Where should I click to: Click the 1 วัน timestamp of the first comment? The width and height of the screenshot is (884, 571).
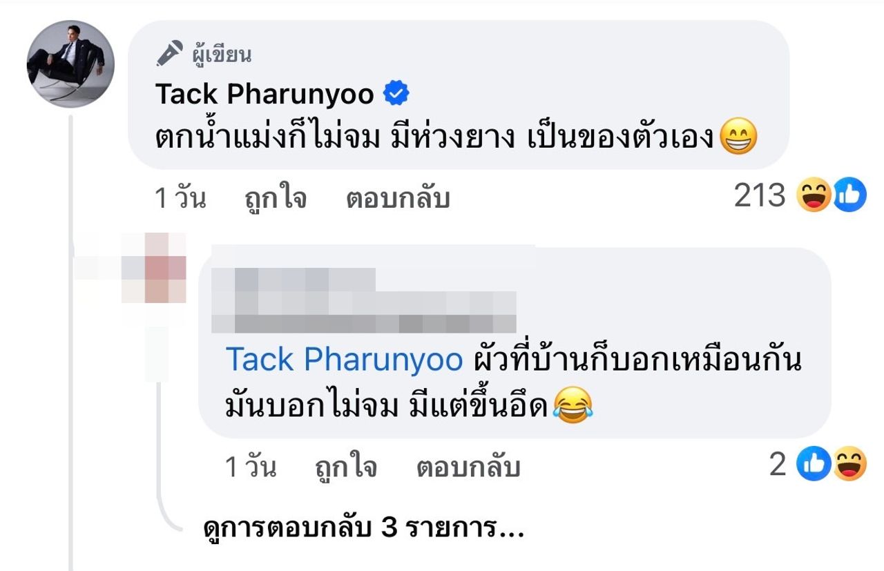[x=180, y=199]
